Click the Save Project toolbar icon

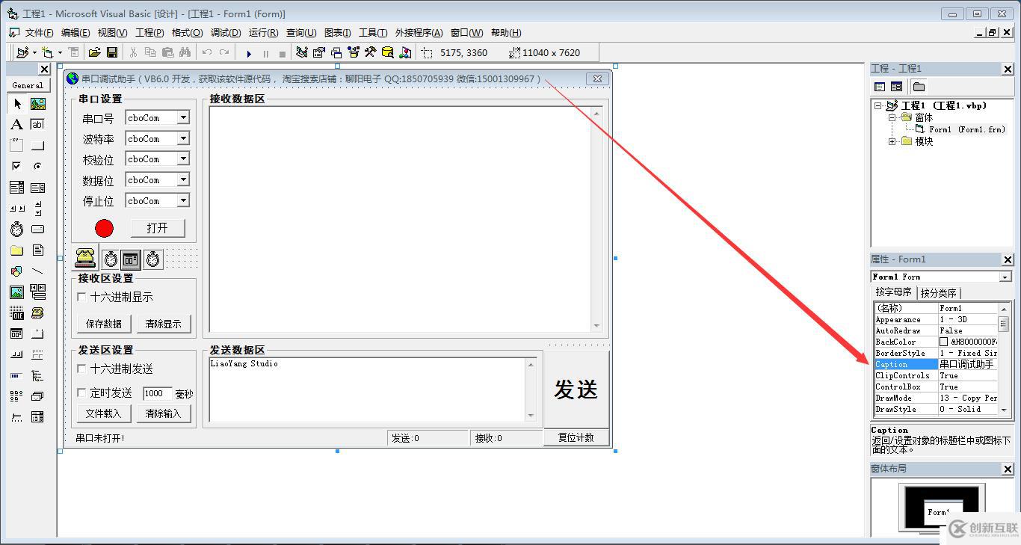113,52
